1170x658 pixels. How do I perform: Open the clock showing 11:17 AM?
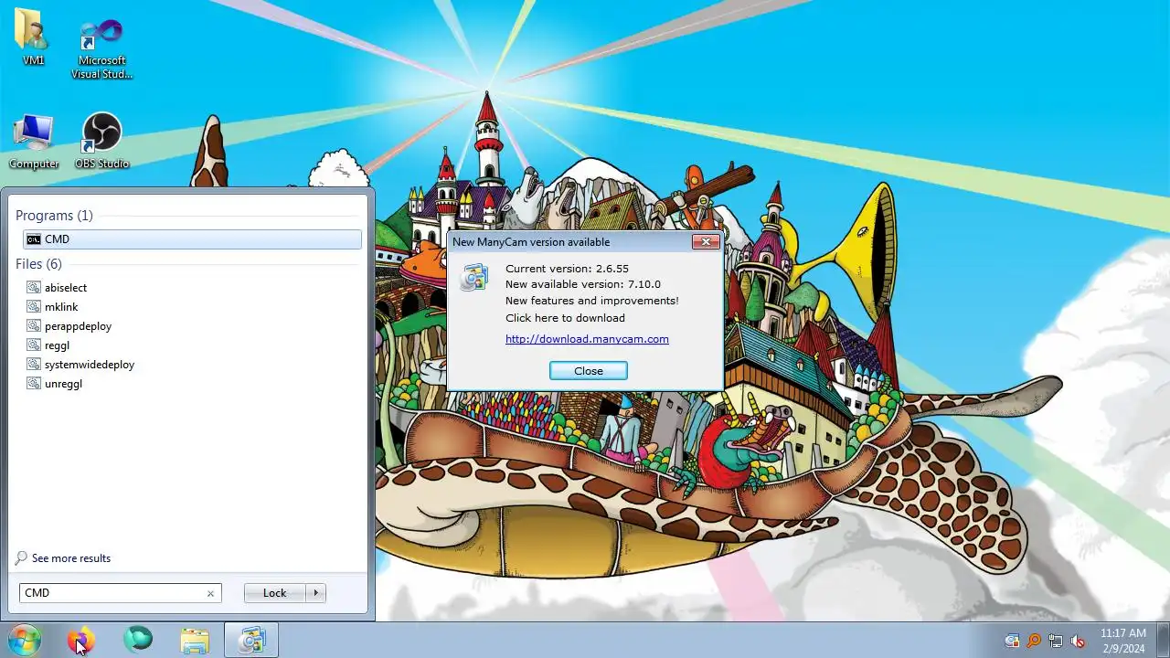pyautogui.click(x=1122, y=641)
